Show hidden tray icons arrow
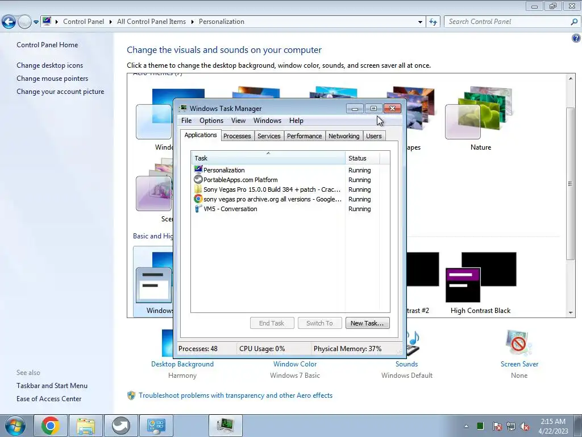This screenshot has height=437, width=582. point(466,426)
